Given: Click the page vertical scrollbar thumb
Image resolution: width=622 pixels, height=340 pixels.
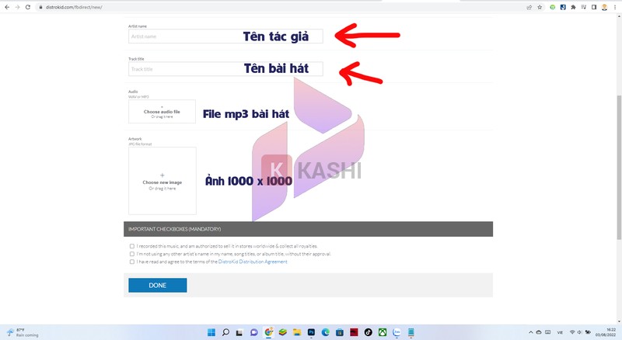Looking at the screenshot, I should 619,167.
